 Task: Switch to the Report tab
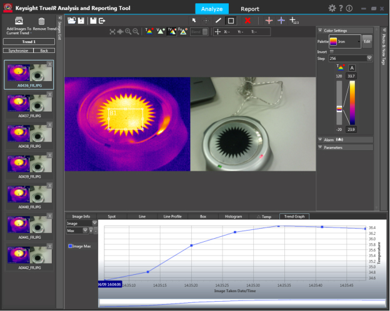[250, 9]
